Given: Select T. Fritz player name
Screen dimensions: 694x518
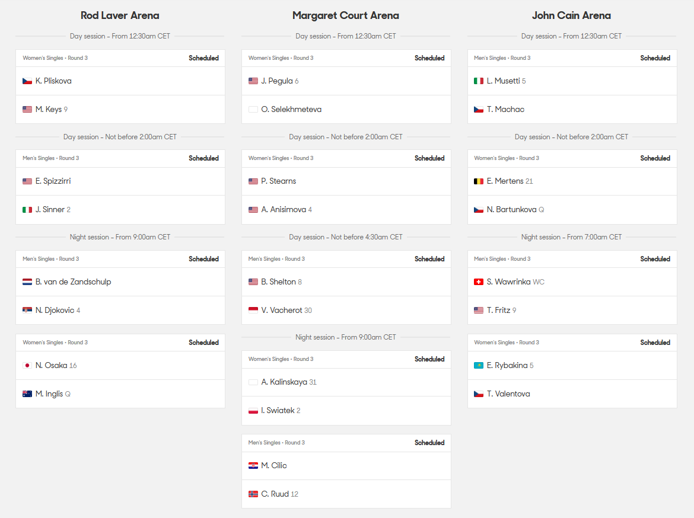Looking at the screenshot, I should click(498, 310).
